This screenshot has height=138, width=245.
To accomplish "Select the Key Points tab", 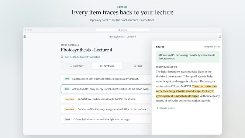I will point(107,66).
